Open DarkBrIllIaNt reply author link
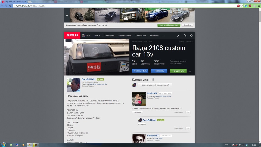Screen dimensions: 261x147 pyautogui.click(x=149, y=120)
